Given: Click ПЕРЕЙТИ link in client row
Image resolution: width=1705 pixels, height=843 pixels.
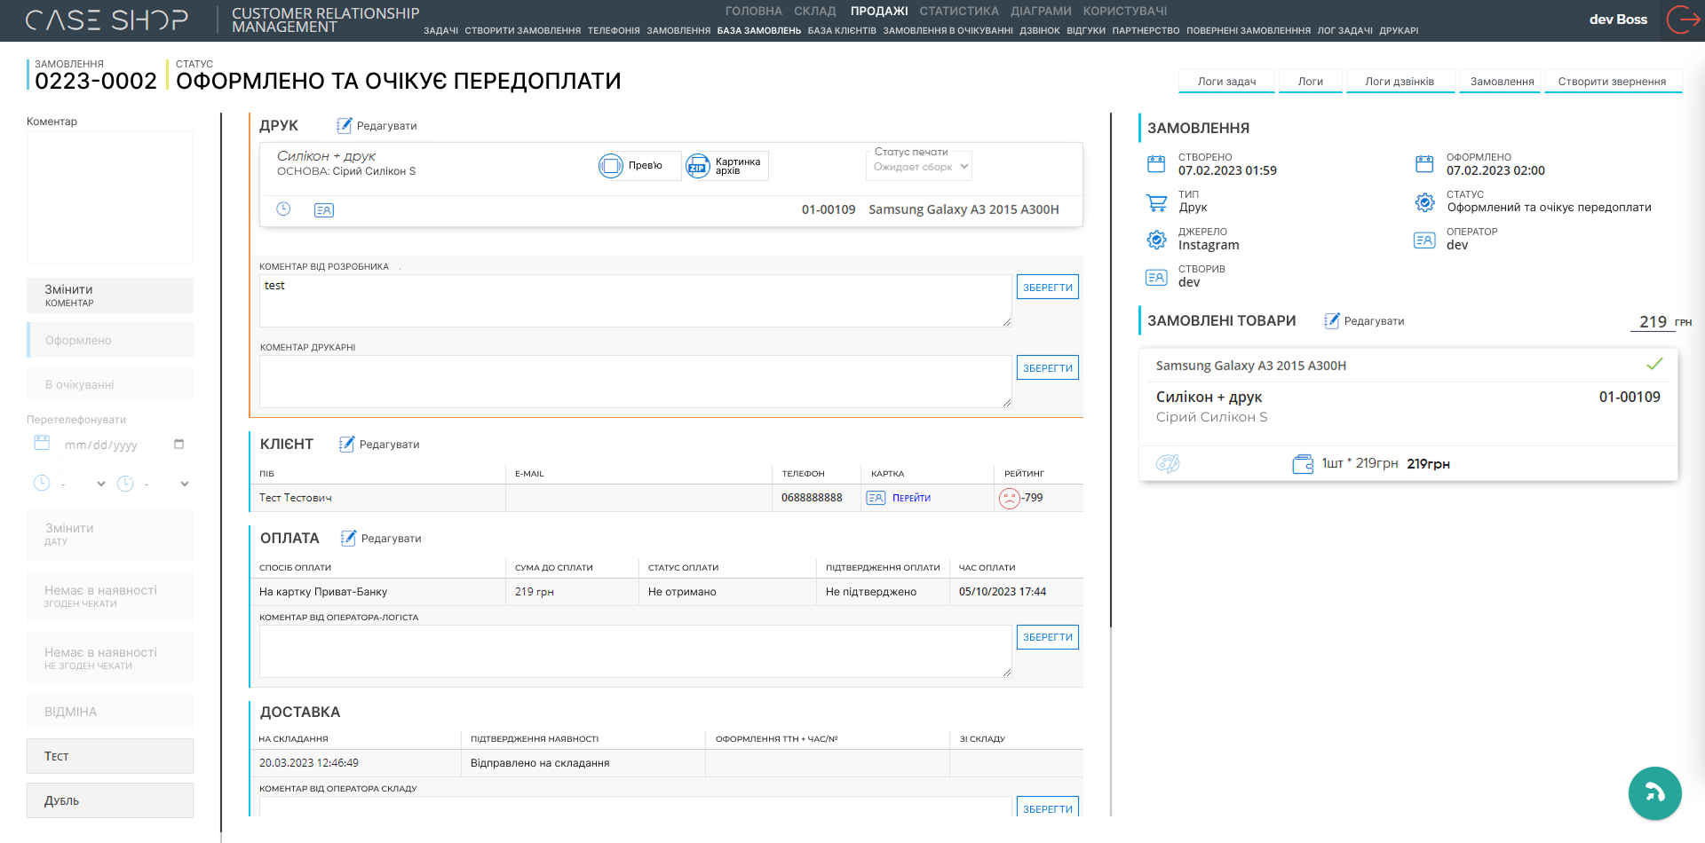Looking at the screenshot, I should pos(911,498).
